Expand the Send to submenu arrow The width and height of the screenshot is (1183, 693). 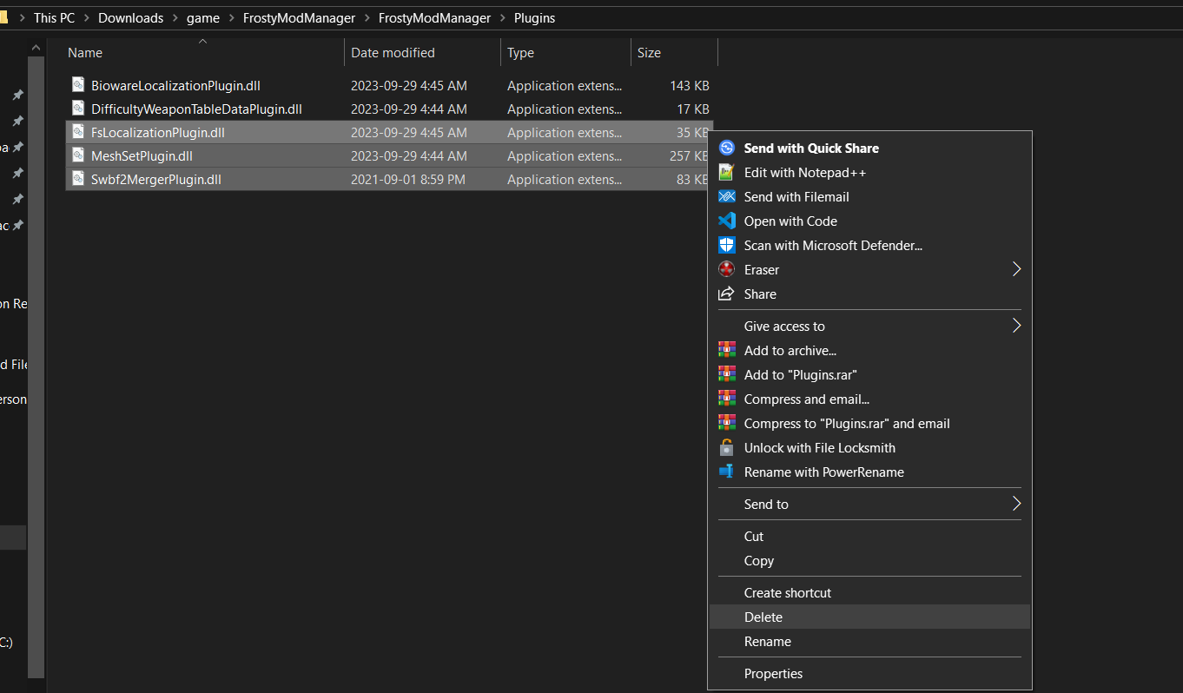click(1016, 504)
